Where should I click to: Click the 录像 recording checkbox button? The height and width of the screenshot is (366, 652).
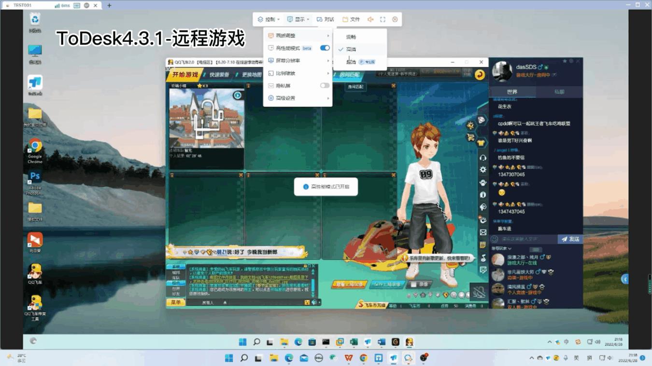pos(419,285)
